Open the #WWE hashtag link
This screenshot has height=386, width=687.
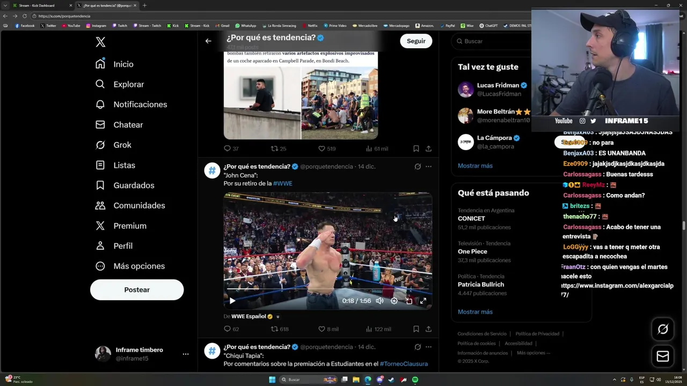point(283,183)
